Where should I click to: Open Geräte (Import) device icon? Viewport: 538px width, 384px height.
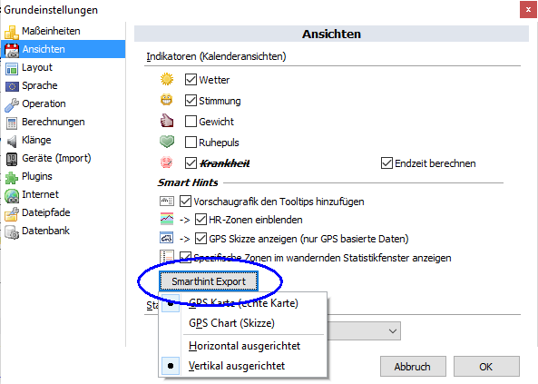(12, 160)
